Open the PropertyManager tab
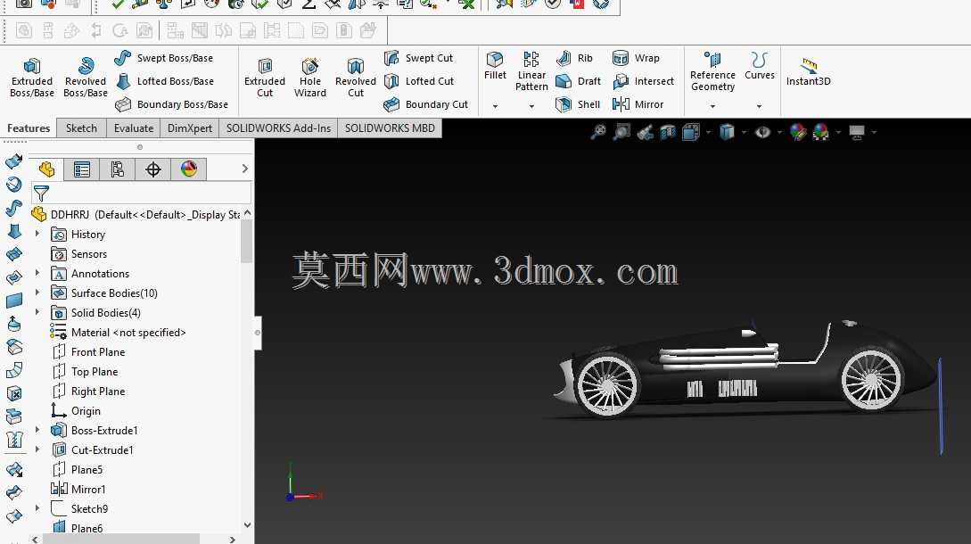Viewport: 971px width, 544px height. [x=82, y=169]
